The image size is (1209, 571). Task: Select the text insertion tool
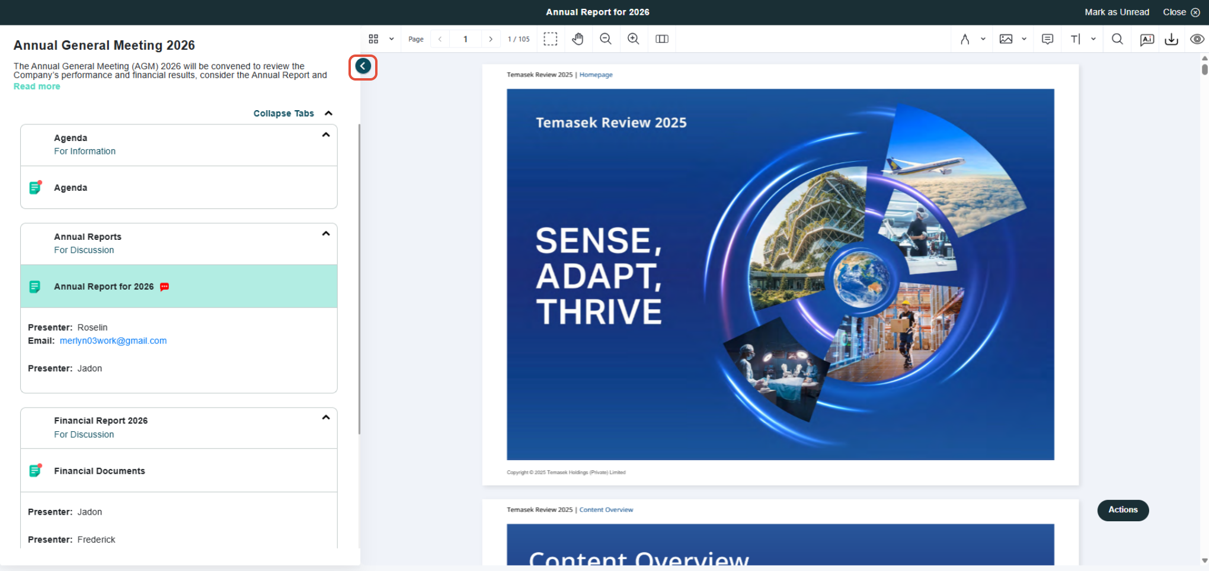[1076, 39]
